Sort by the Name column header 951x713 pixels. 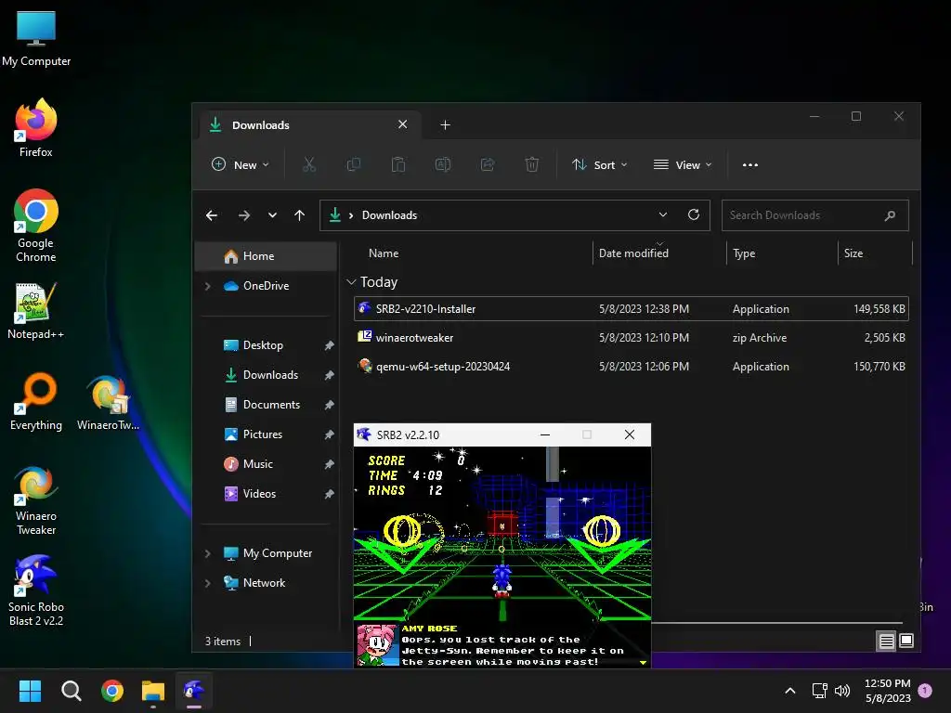pos(384,253)
